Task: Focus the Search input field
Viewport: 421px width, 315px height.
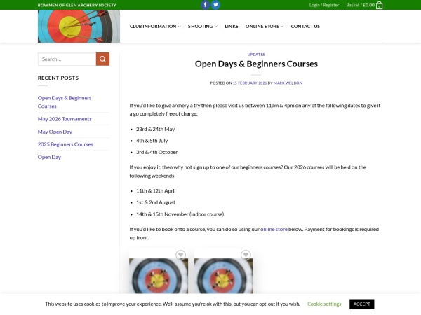Action: pyautogui.click(x=67, y=59)
